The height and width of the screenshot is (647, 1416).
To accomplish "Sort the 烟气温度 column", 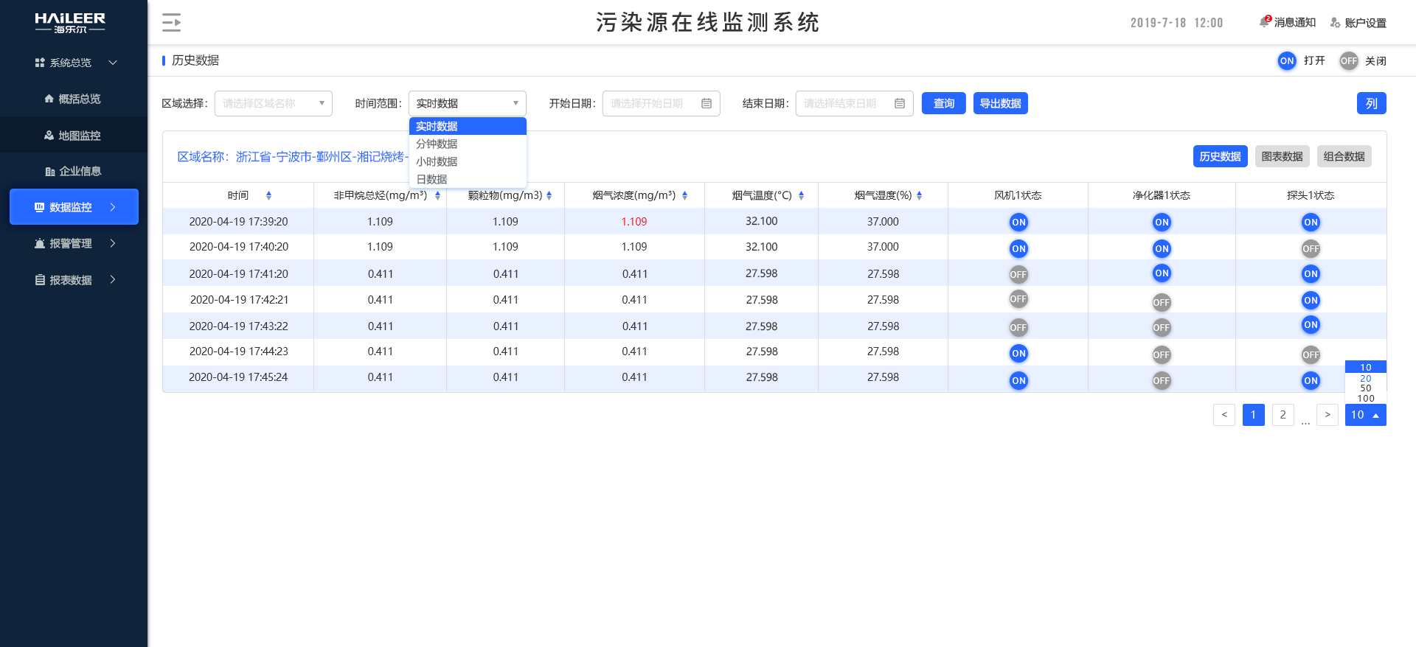I will pyautogui.click(x=801, y=195).
